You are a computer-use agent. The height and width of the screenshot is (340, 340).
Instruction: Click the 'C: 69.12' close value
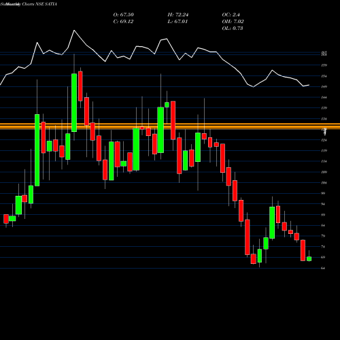pyautogui.click(x=123, y=22)
